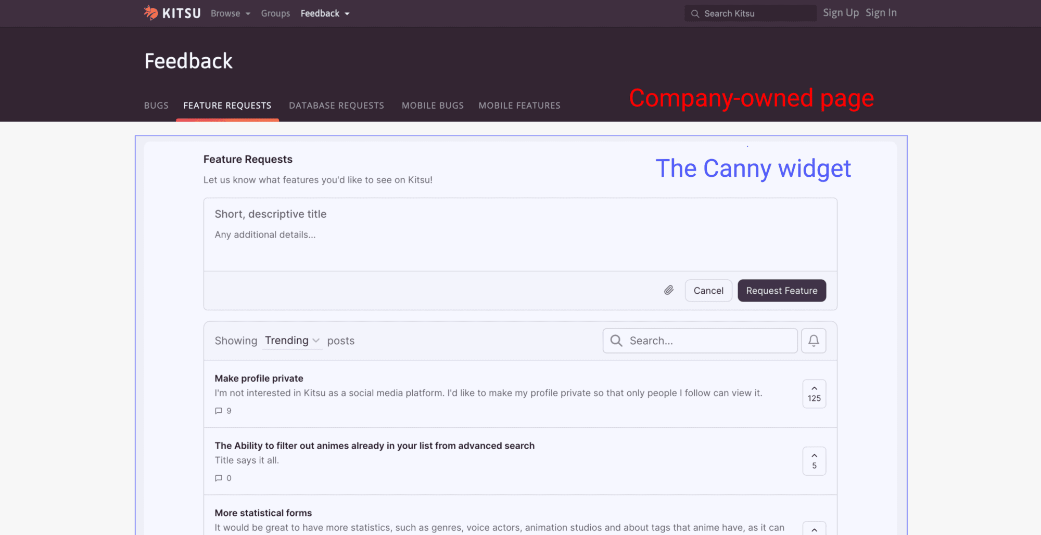Open the Groups page
Viewport: 1041px width, 535px height.
275,14
